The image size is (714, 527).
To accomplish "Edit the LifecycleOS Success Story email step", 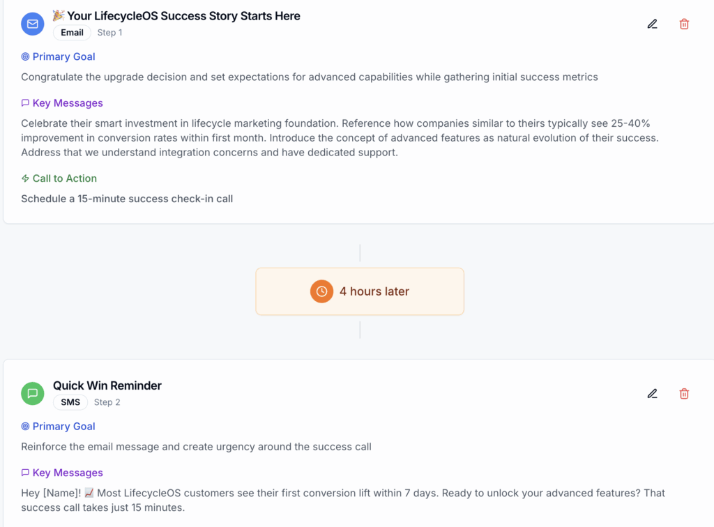I will (652, 24).
